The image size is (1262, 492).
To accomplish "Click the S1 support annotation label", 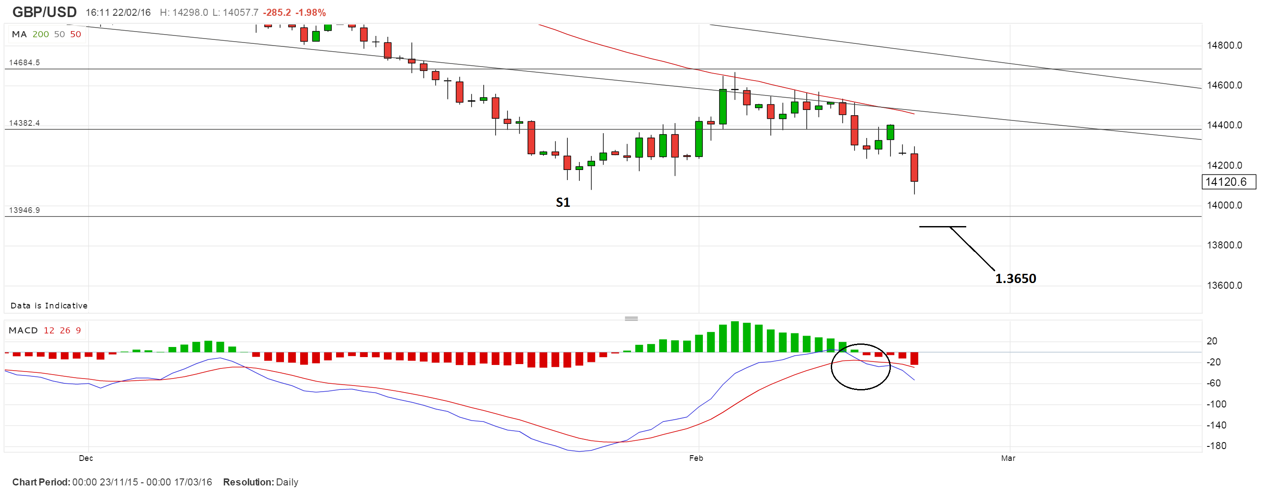I will click(x=563, y=202).
